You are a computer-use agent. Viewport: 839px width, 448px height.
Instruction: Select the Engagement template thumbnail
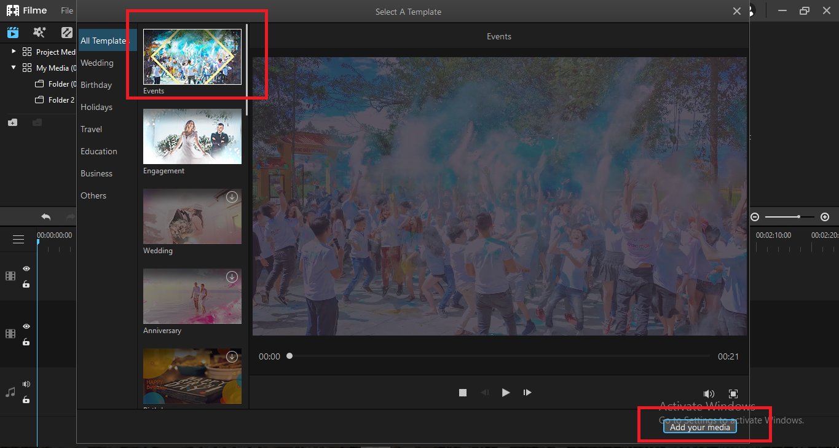coord(192,136)
